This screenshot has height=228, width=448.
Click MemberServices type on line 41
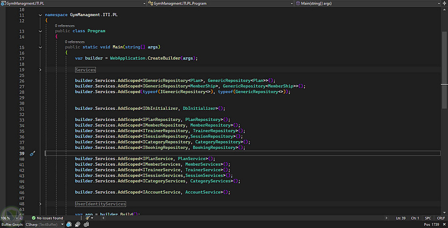203,164
